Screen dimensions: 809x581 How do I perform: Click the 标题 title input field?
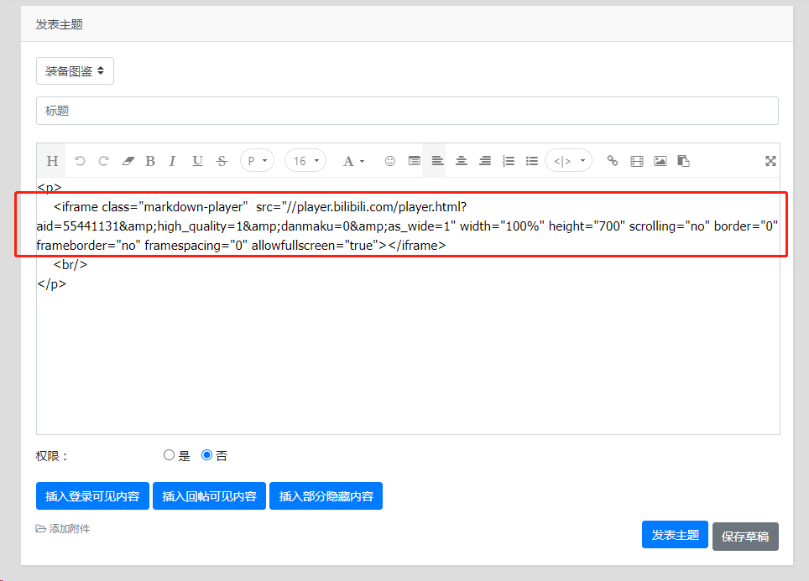point(407,111)
